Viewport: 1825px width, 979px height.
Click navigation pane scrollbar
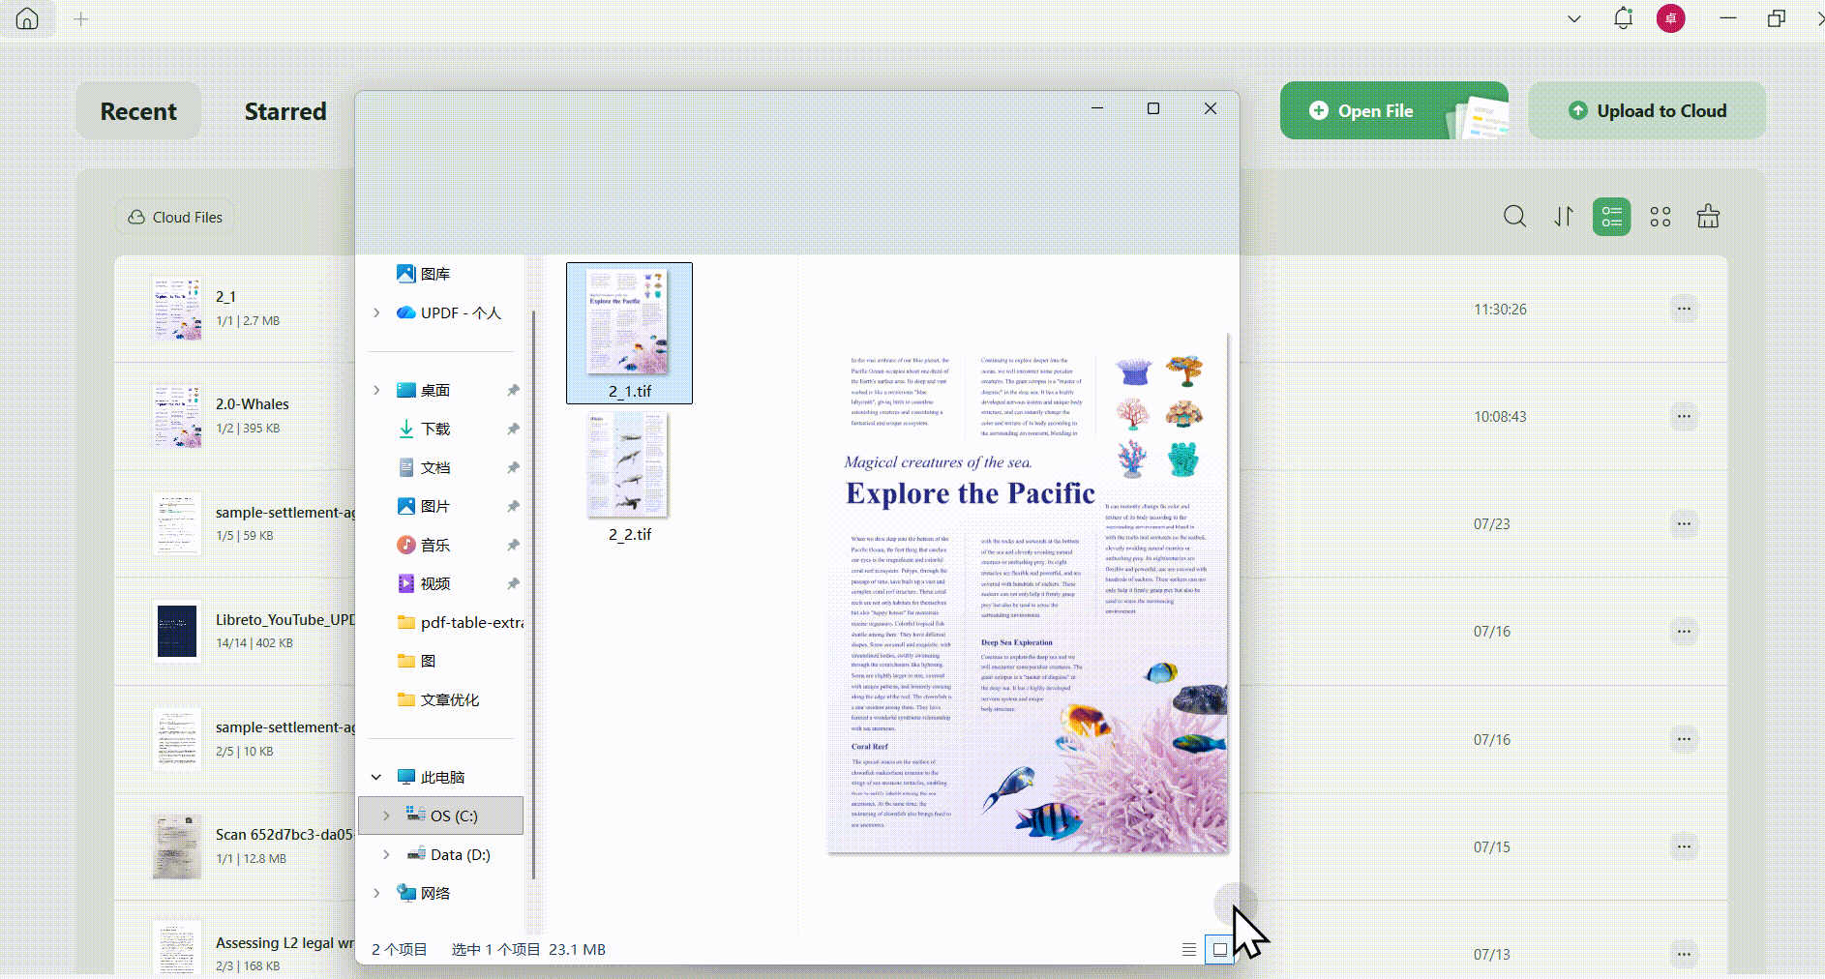pyautogui.click(x=533, y=595)
